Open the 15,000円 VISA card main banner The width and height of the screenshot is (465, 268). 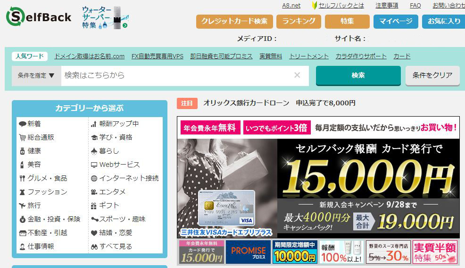(318, 177)
